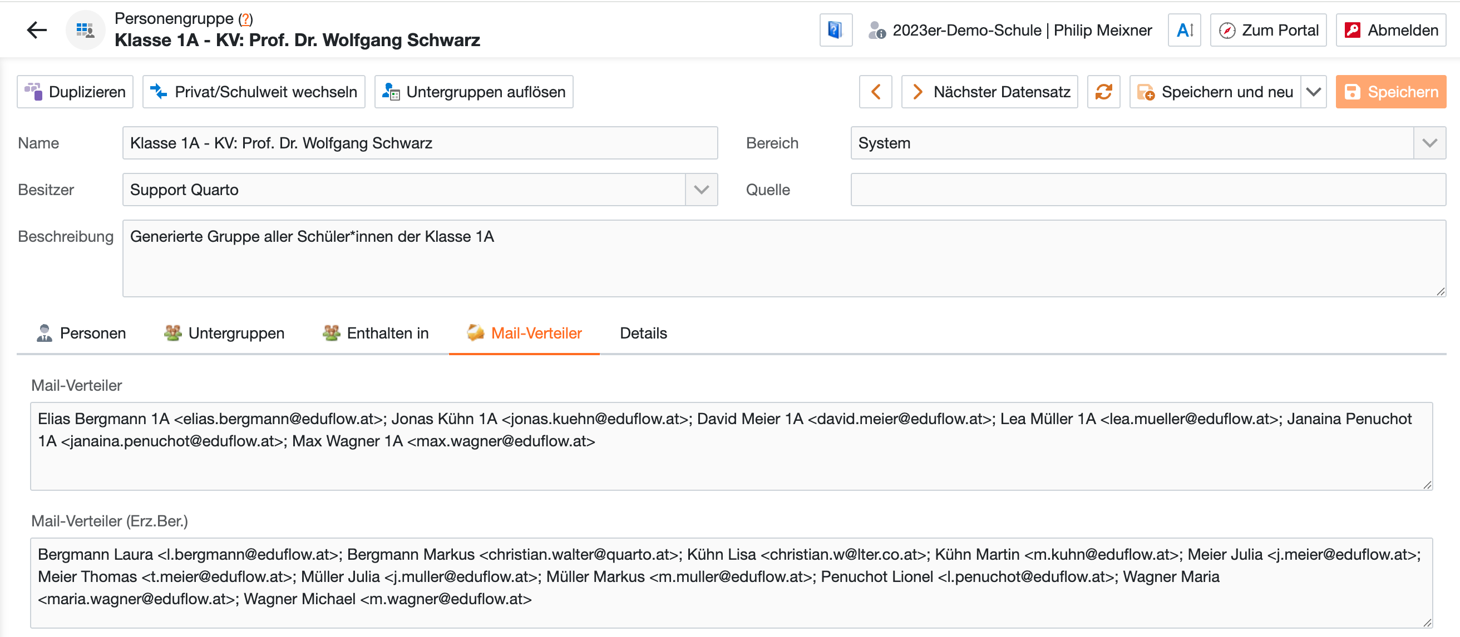Open the Enthalten in tab
The width and height of the screenshot is (1460, 637).
tap(375, 333)
